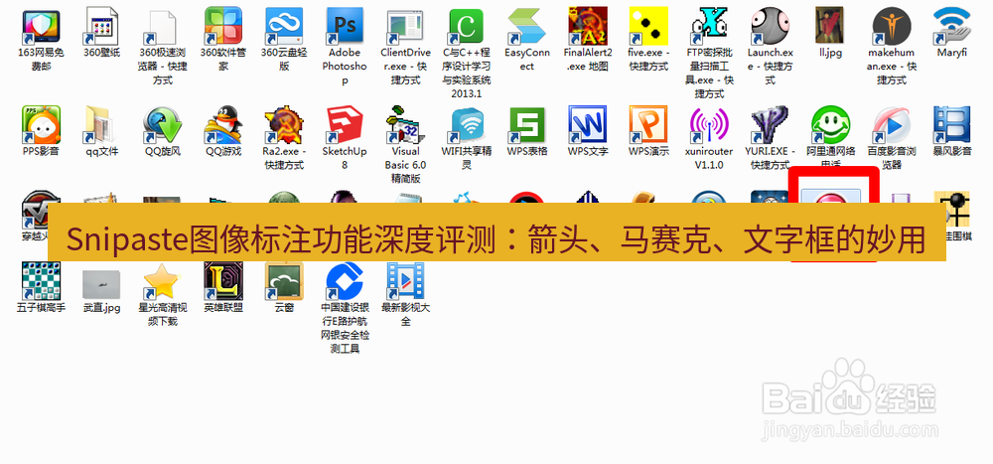Screen dimensions: 993x464
Task: Click the WIFI共享精灵 icon
Action: 467,125
